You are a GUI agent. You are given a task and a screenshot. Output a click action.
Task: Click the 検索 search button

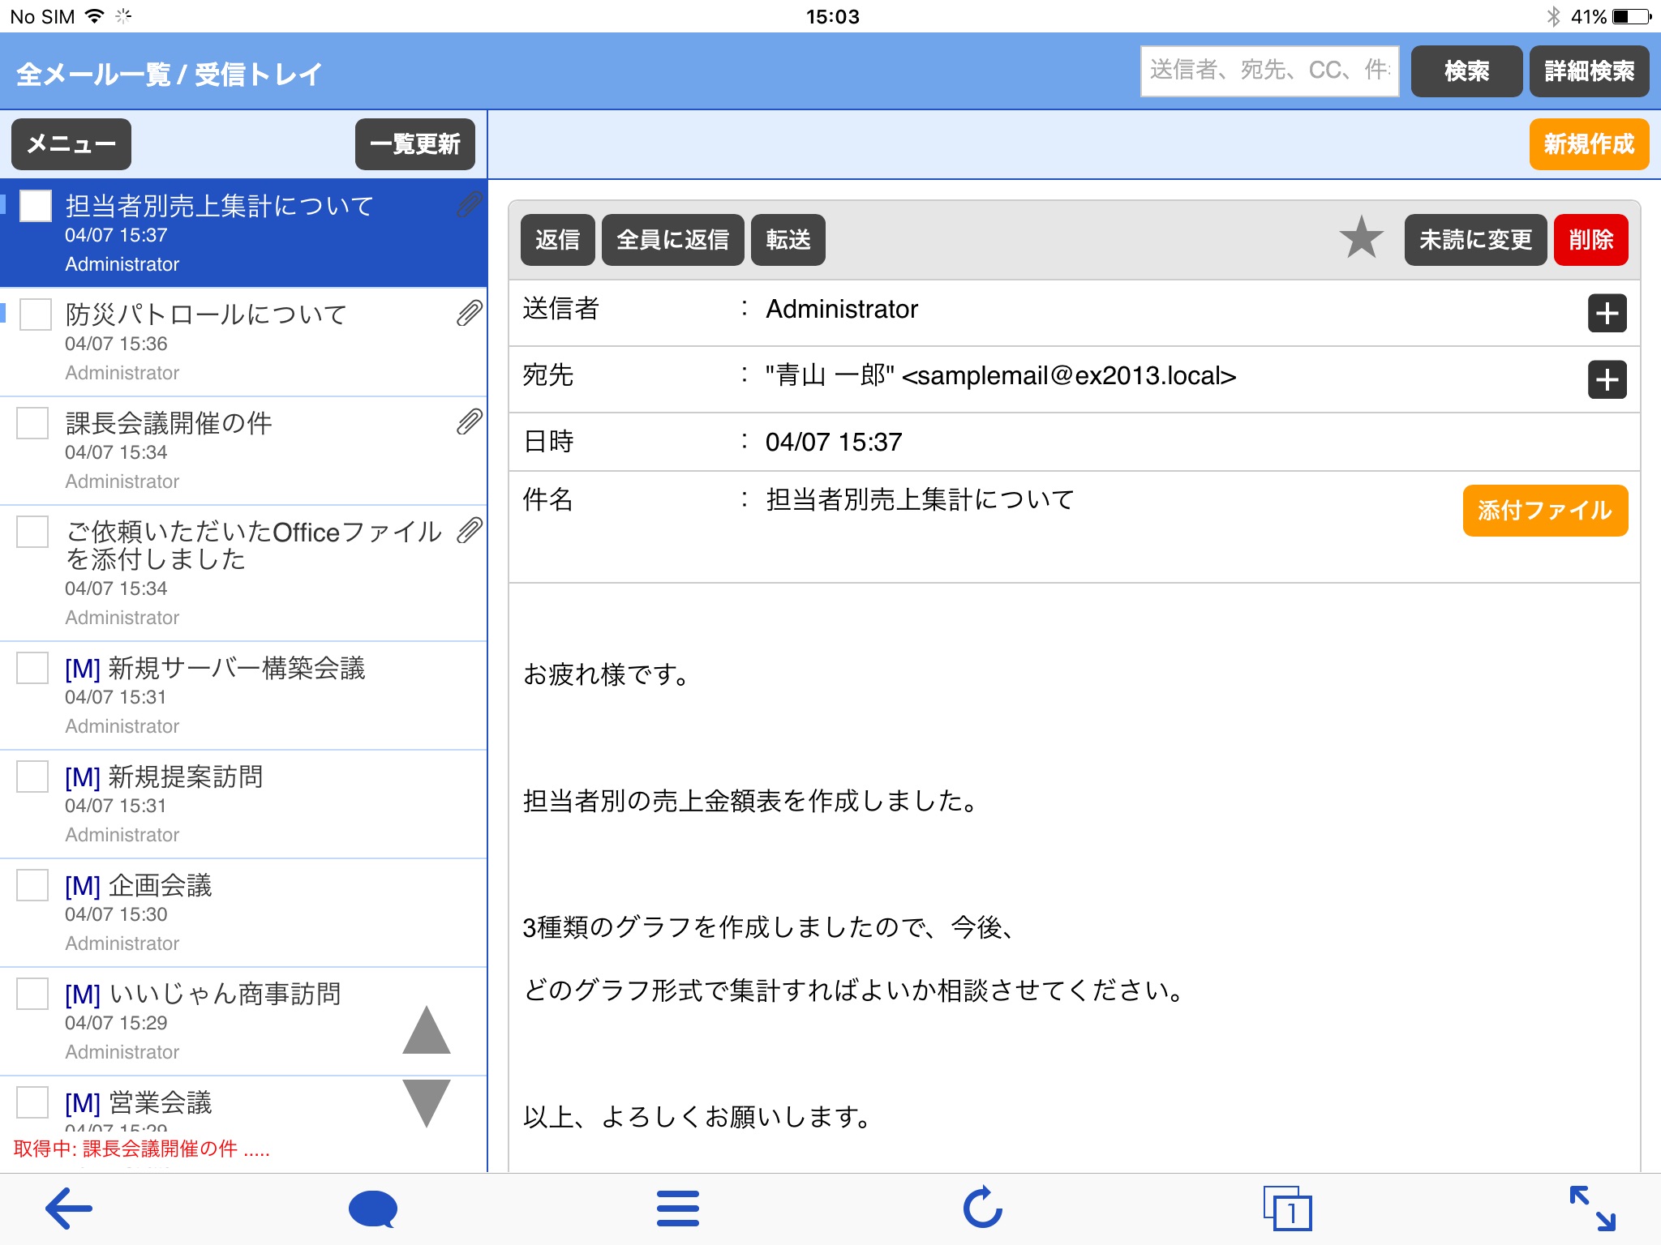pos(1466,71)
